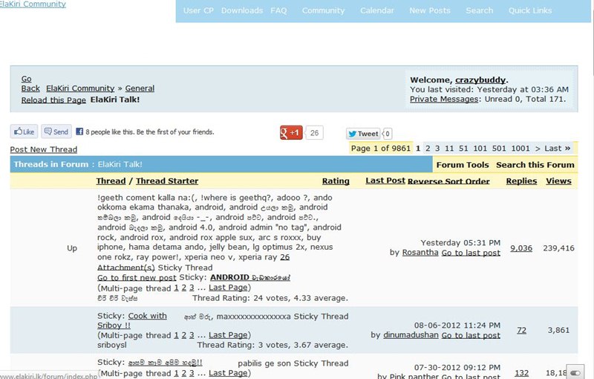The width and height of the screenshot is (594, 379).
Task: Open Private Messages link
Action: coord(444,99)
